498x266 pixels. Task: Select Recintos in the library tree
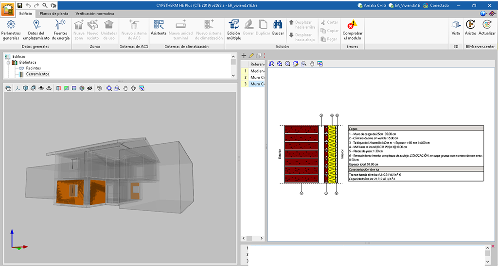[x=33, y=68]
